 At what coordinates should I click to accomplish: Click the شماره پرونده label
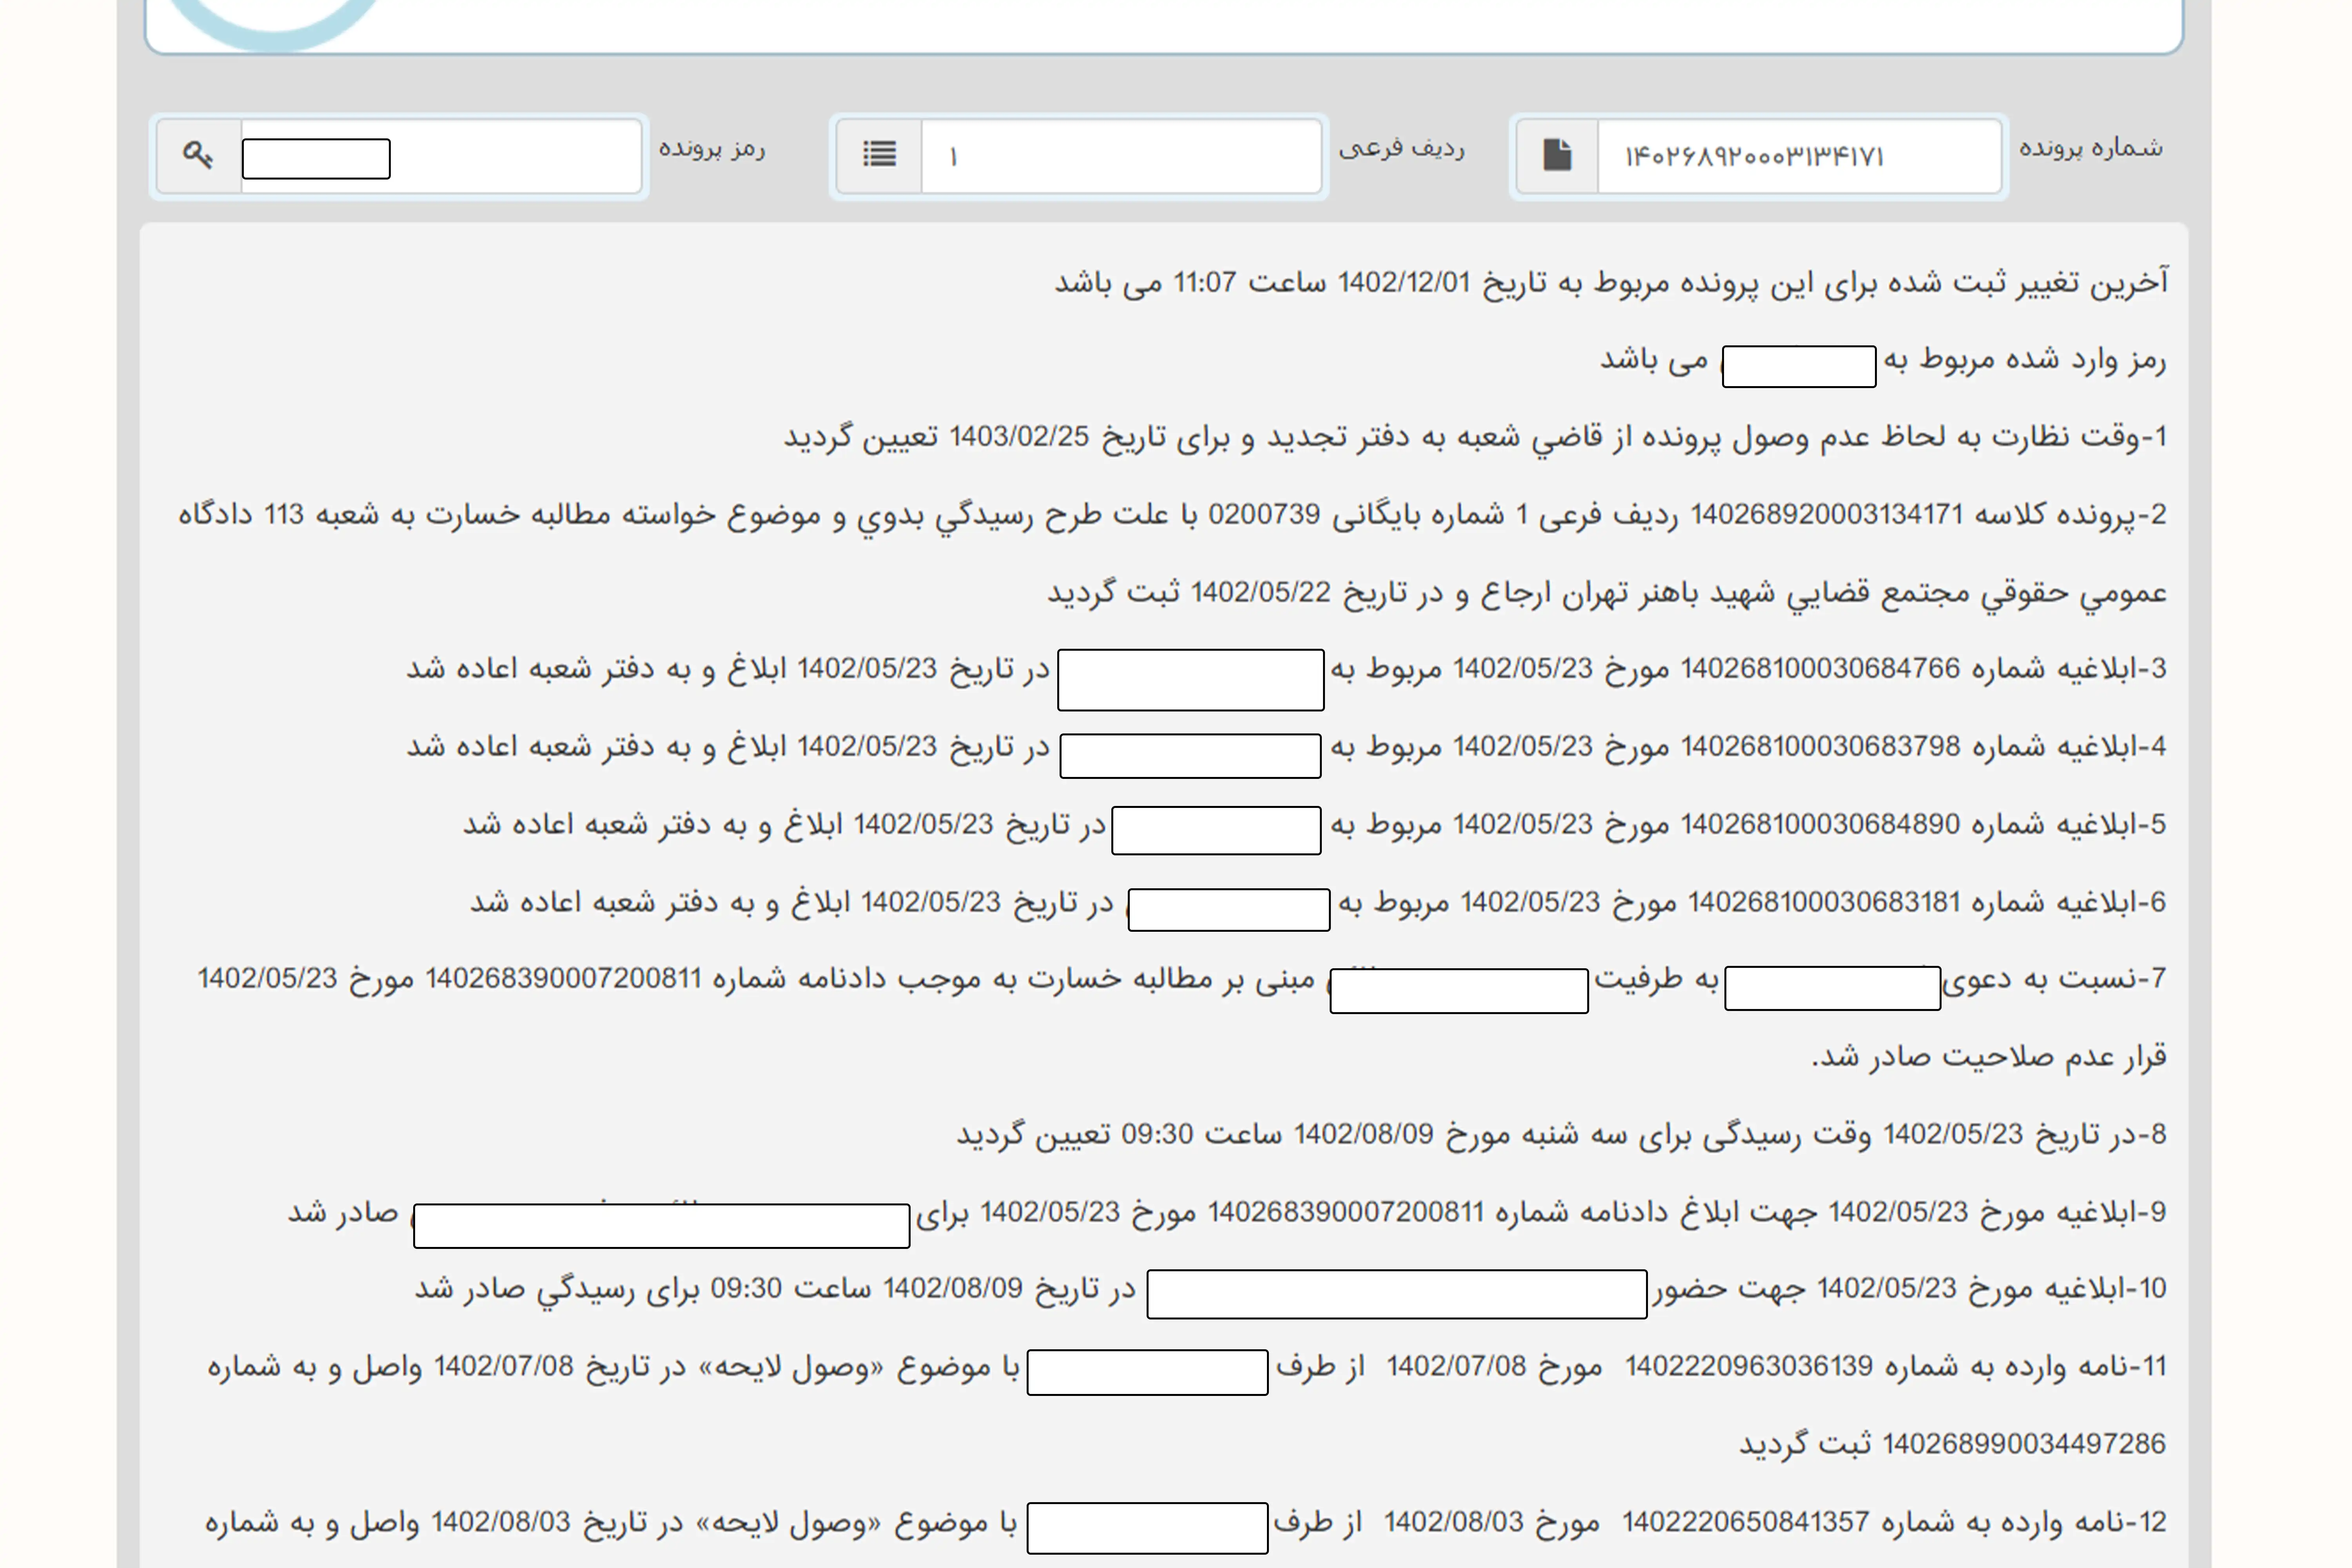[x=2090, y=149]
